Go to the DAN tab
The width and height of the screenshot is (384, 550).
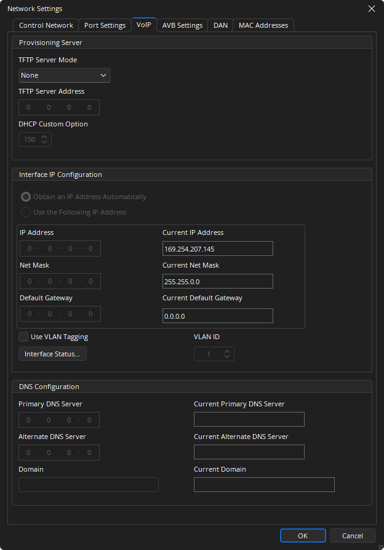(x=220, y=25)
